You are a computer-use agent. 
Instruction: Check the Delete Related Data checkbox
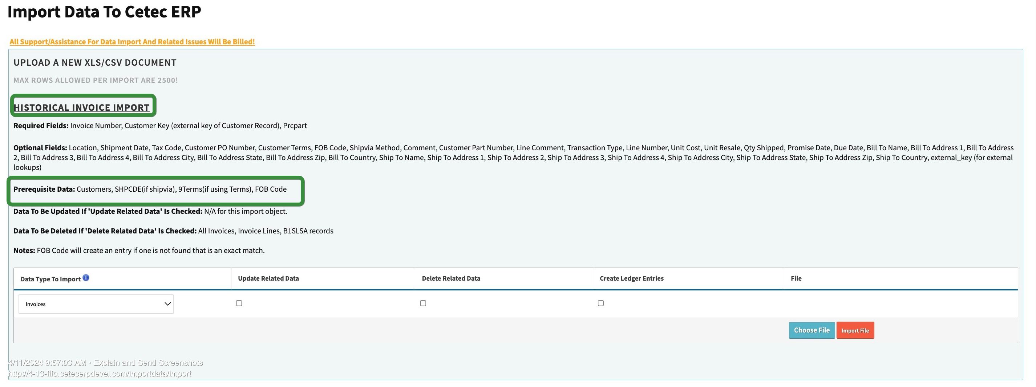pos(423,304)
